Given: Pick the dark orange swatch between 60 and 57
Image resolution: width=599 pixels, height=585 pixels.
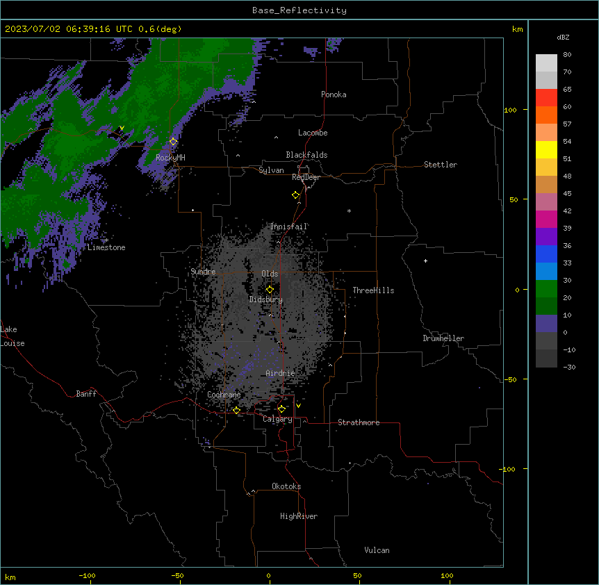Looking at the screenshot, I should point(546,115).
